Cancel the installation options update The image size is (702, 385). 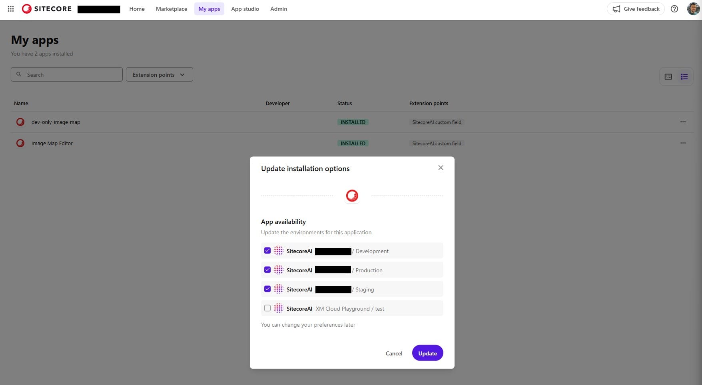(394, 353)
